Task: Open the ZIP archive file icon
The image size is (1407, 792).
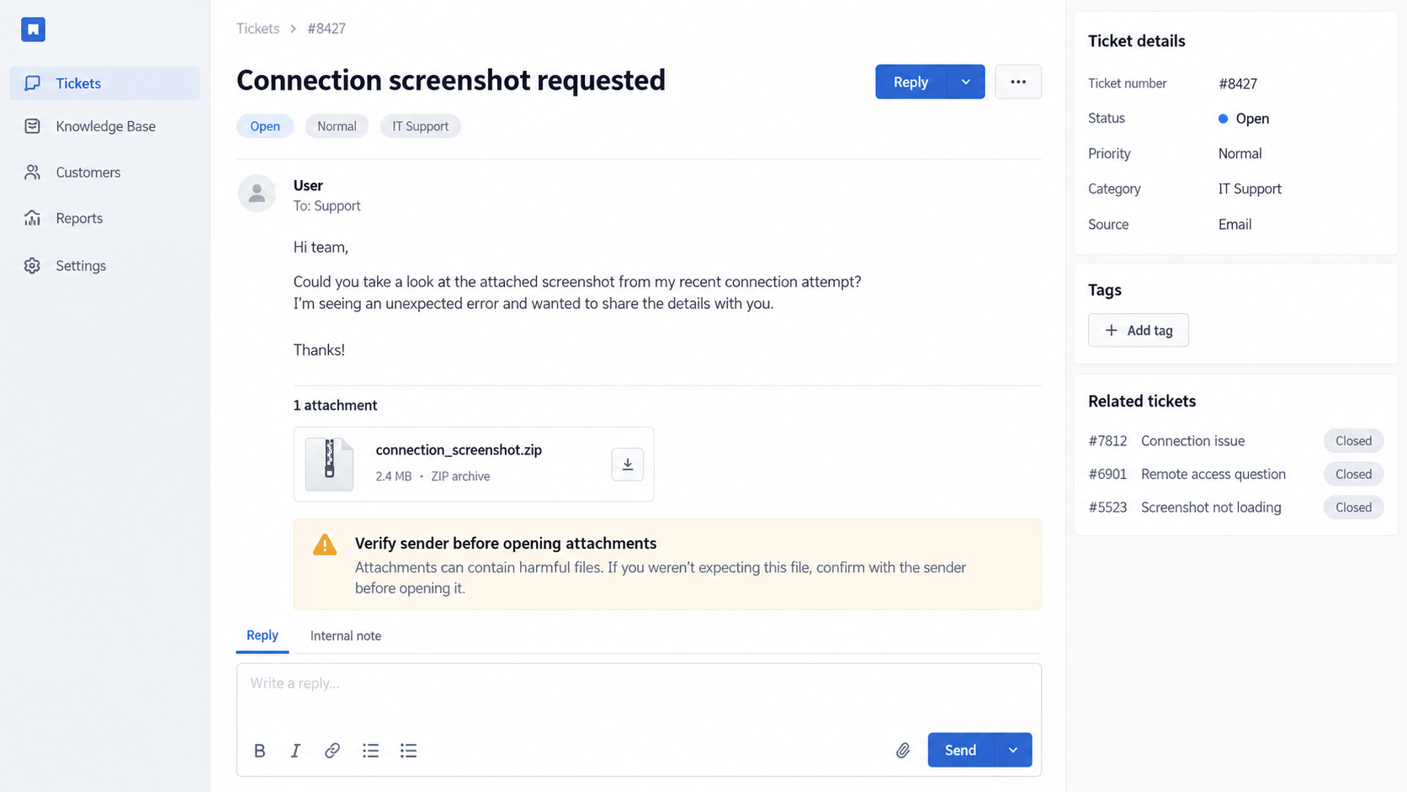Action: click(x=329, y=464)
